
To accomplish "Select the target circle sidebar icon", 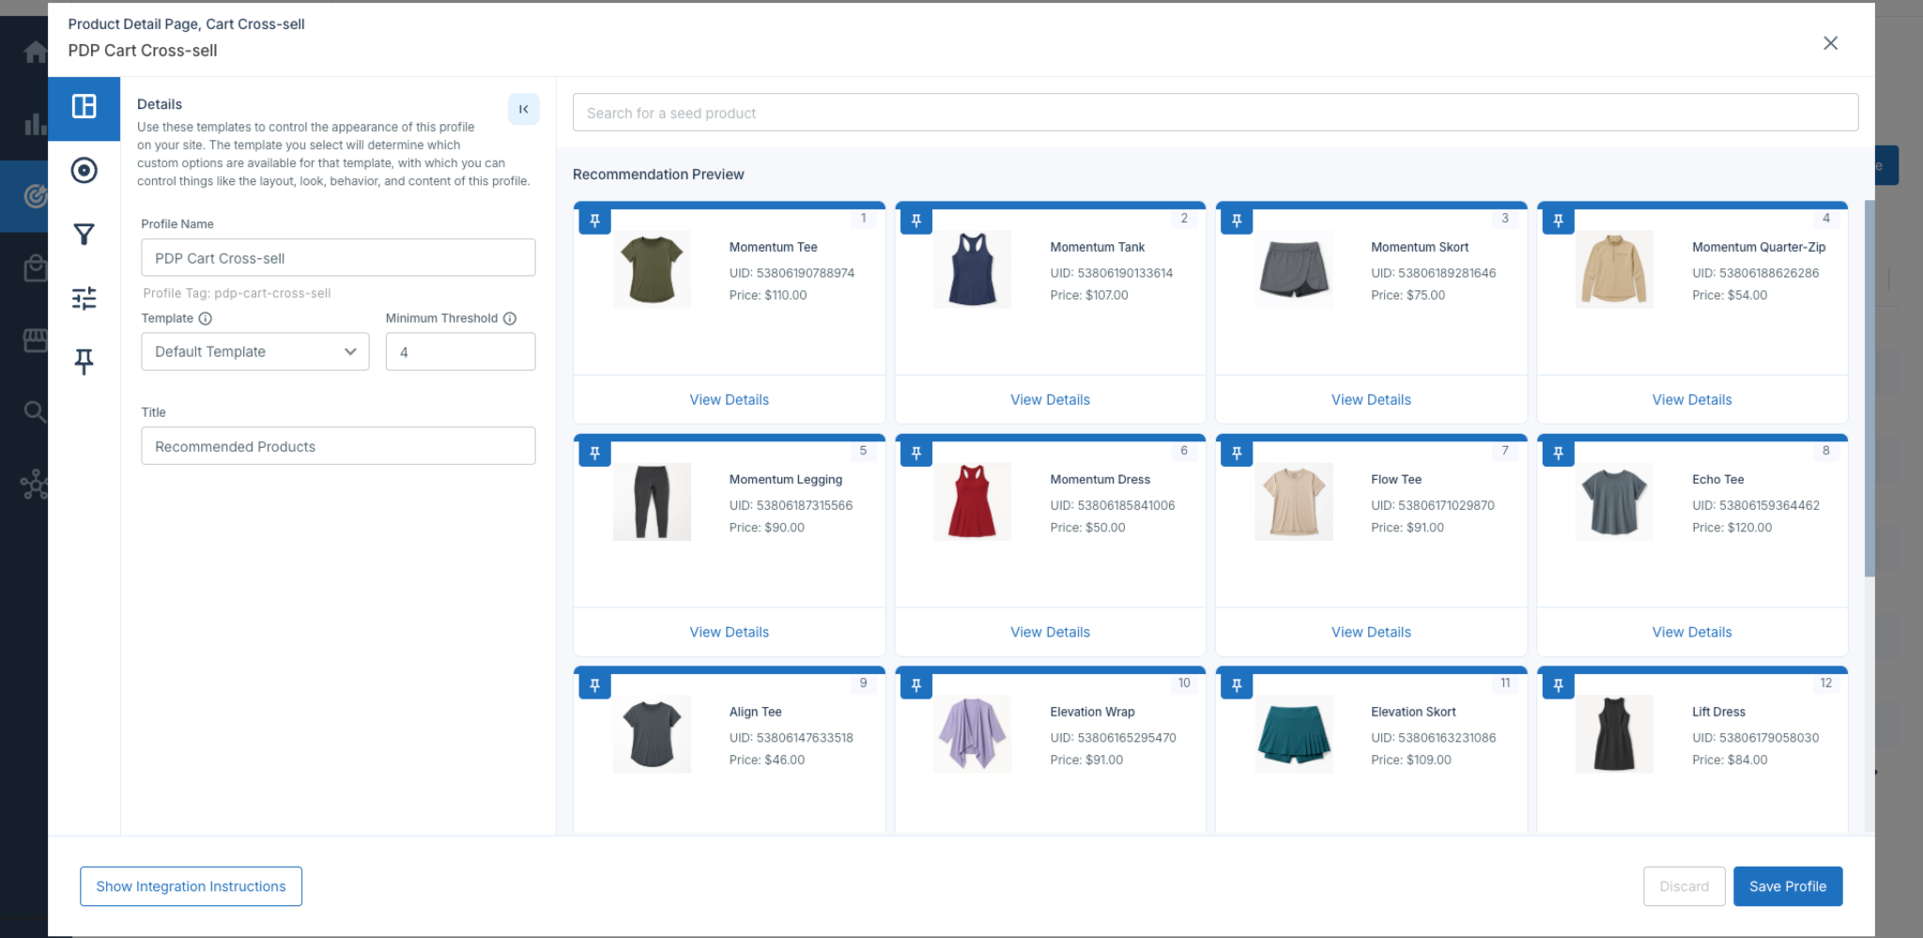I will coord(85,170).
